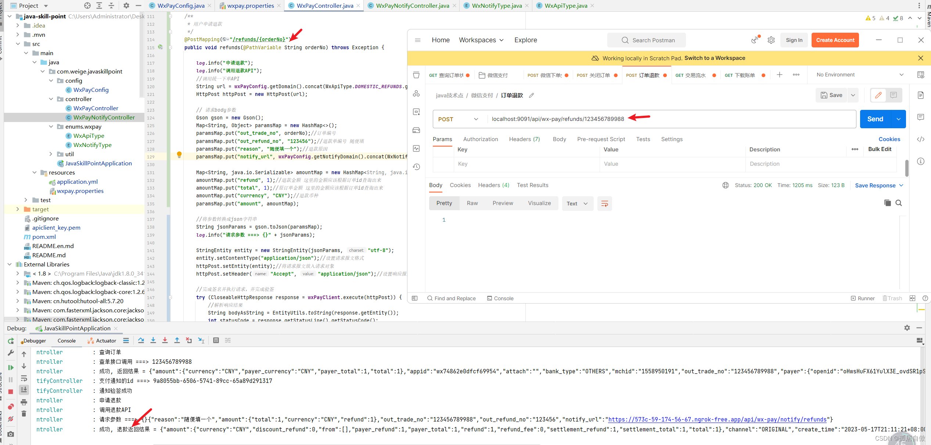Click Rerun debug icon in IntelliJ
This screenshot has width=931, height=445.
pos(11,341)
